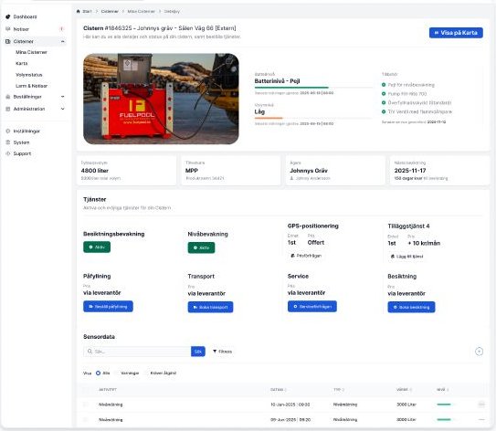Click the Batterinivå green progress bar
The image size is (496, 431).
click(291, 88)
